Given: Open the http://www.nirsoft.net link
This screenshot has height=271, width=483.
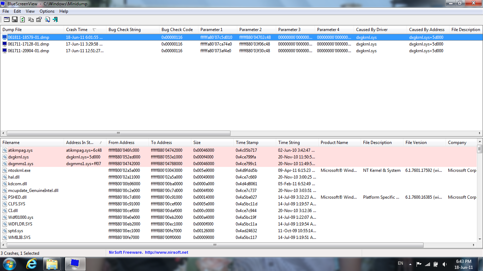Looking at the screenshot, I should 167,252.
